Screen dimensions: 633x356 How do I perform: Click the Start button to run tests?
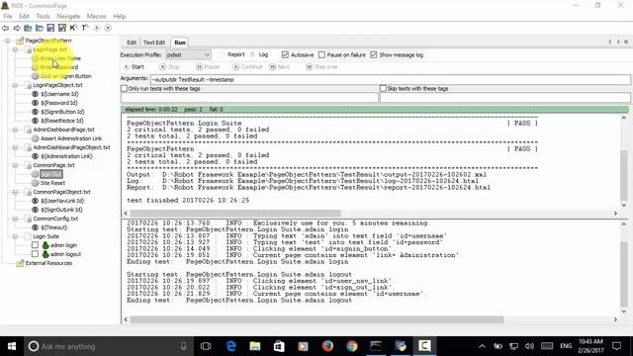[x=134, y=67]
